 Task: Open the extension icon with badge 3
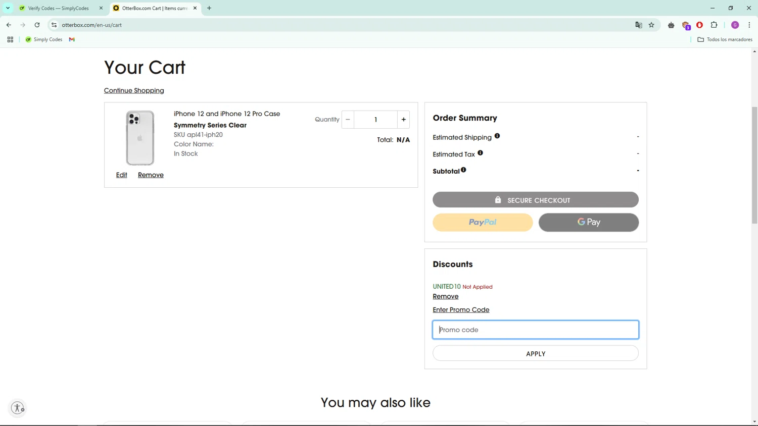click(x=686, y=25)
